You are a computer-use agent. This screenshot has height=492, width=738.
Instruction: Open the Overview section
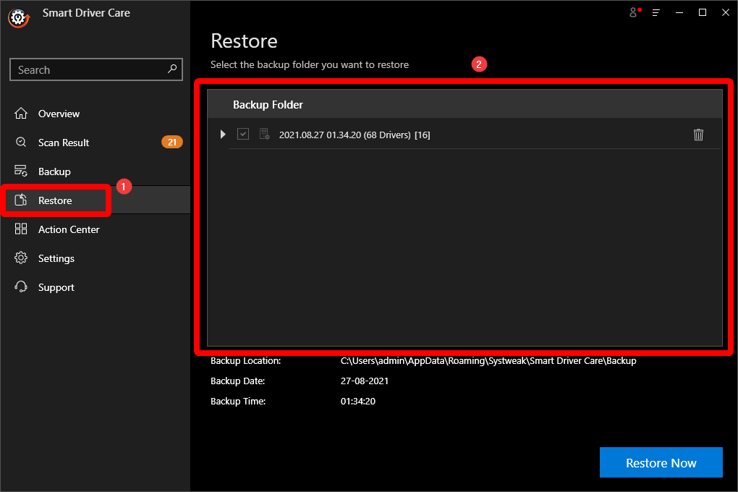tap(59, 114)
